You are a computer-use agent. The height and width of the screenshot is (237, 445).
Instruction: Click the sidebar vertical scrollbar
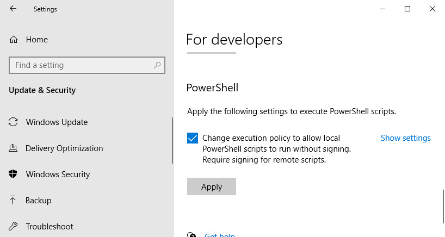[x=172, y=141]
